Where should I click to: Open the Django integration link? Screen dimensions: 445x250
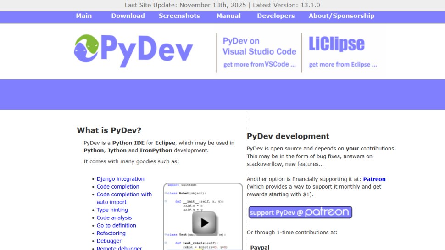(120, 179)
